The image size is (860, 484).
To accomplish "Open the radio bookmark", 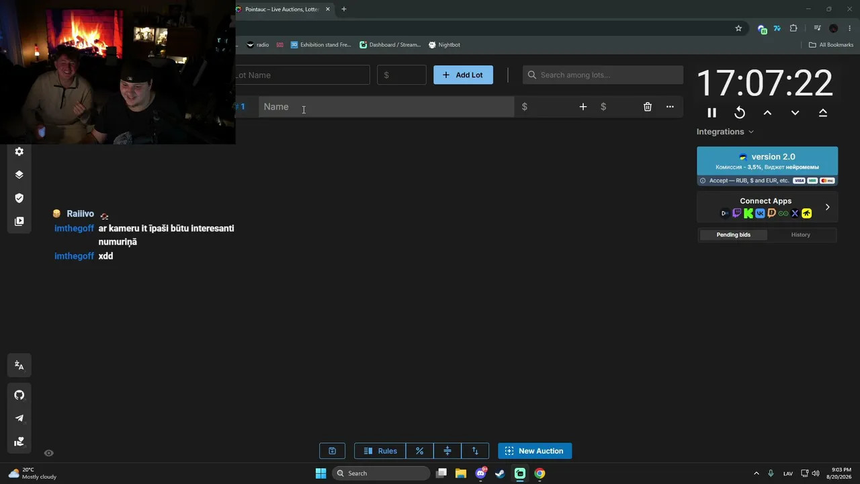I will point(258,45).
